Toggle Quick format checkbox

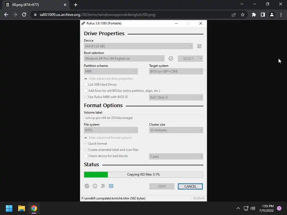tap(85, 144)
